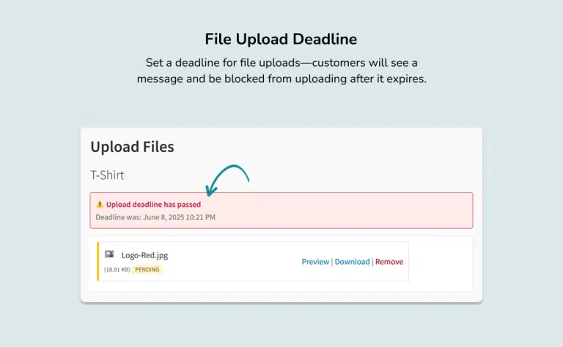
Task: Select the Logo-Red.jpg file name
Action: (x=144, y=255)
